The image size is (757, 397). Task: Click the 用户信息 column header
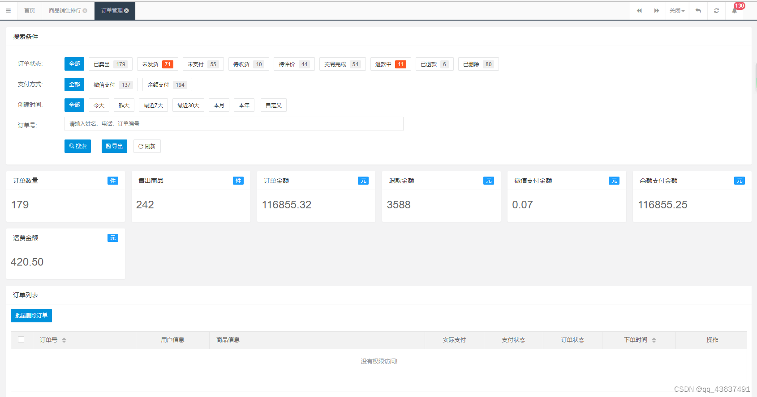pos(173,340)
